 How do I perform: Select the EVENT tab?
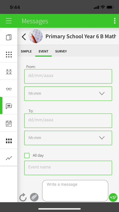click(x=43, y=51)
